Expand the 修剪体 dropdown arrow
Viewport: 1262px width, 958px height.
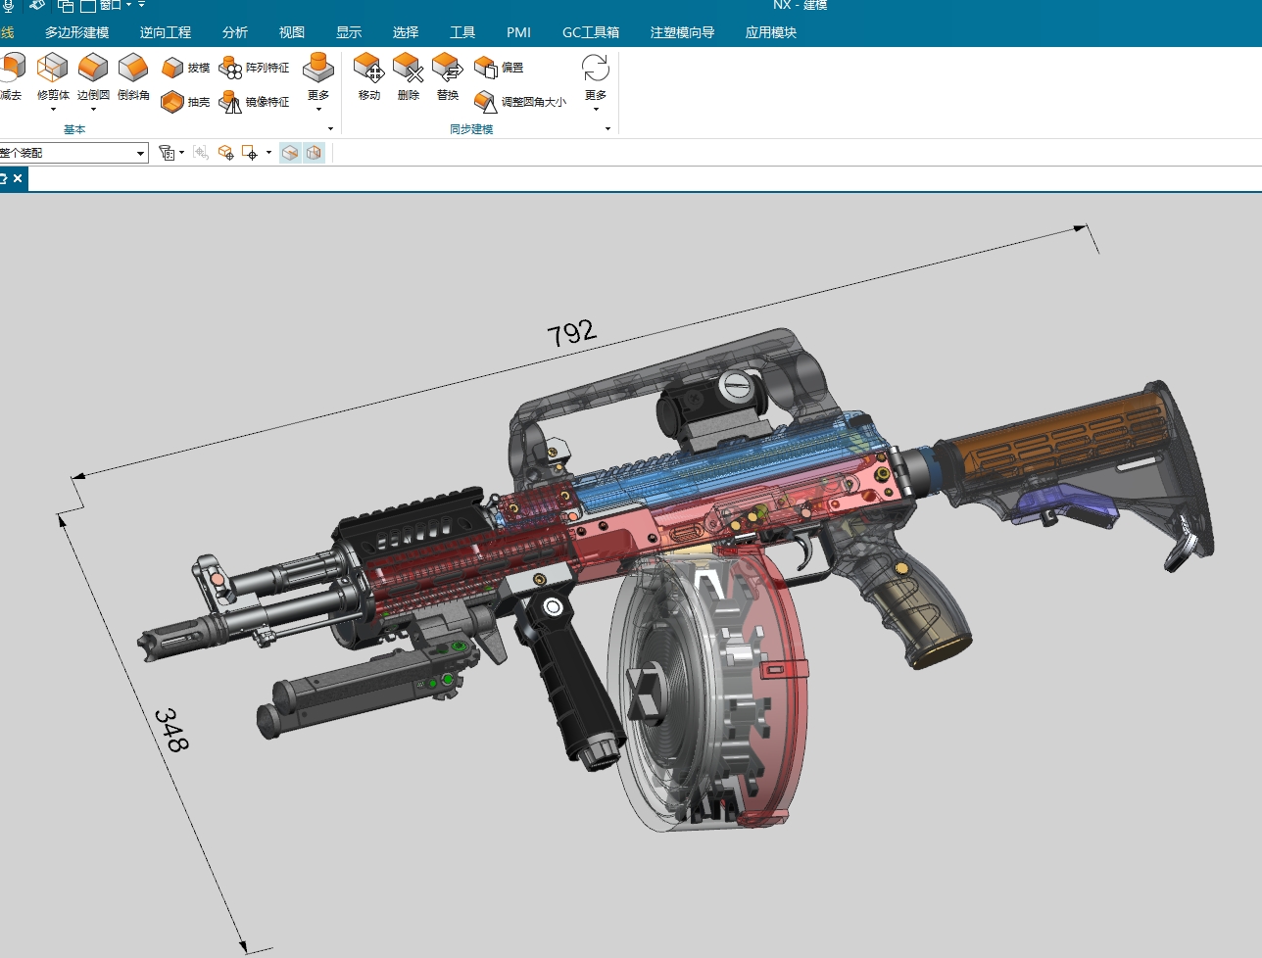click(x=53, y=110)
